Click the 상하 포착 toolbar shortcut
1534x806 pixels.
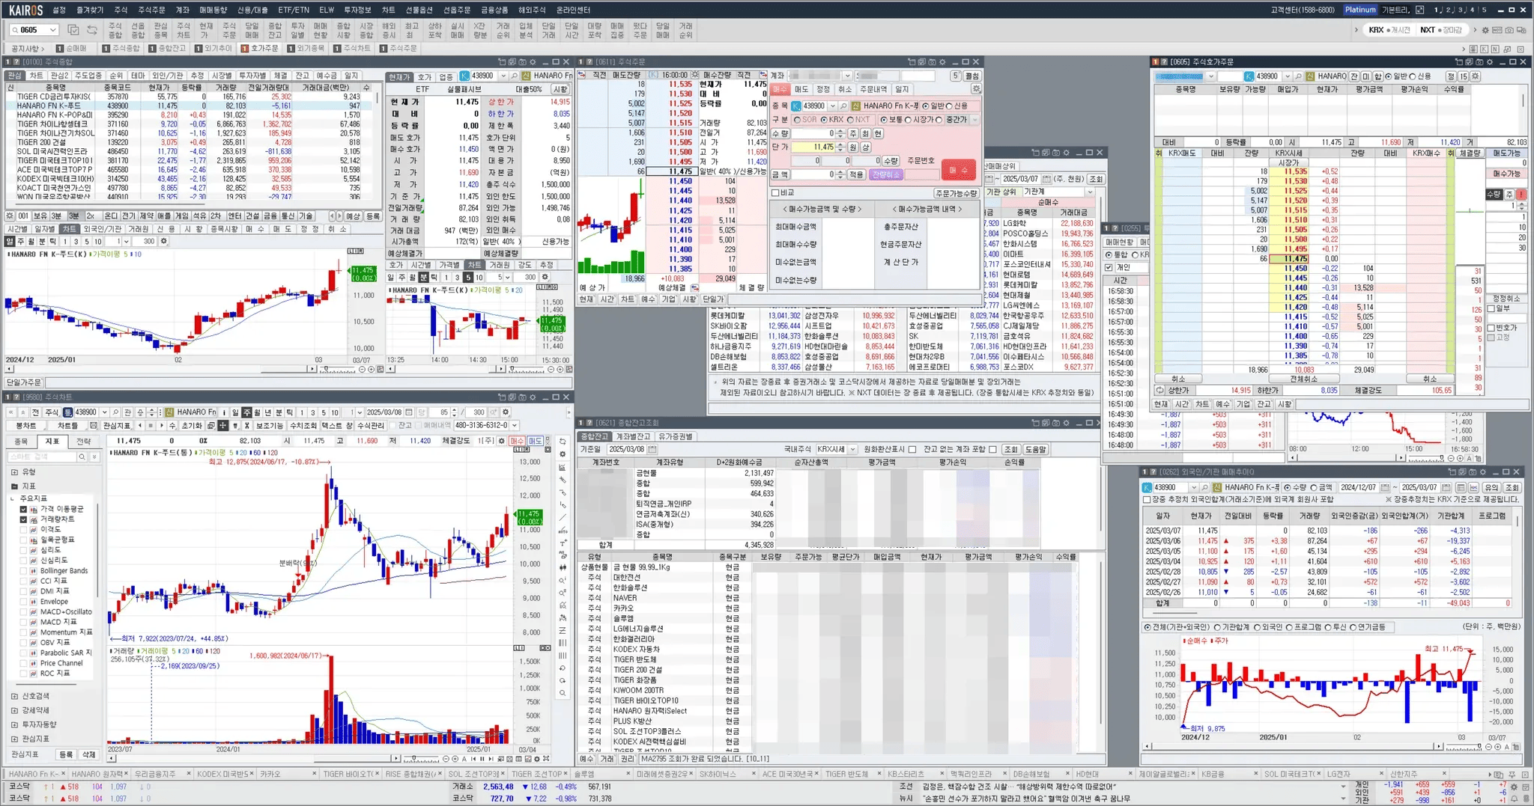434,30
